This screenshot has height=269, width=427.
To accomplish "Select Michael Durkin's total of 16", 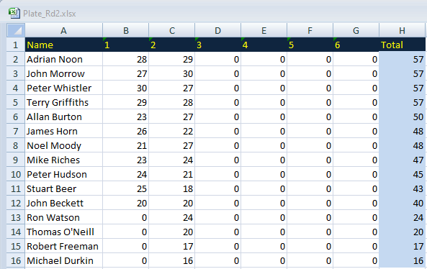I will [402, 260].
